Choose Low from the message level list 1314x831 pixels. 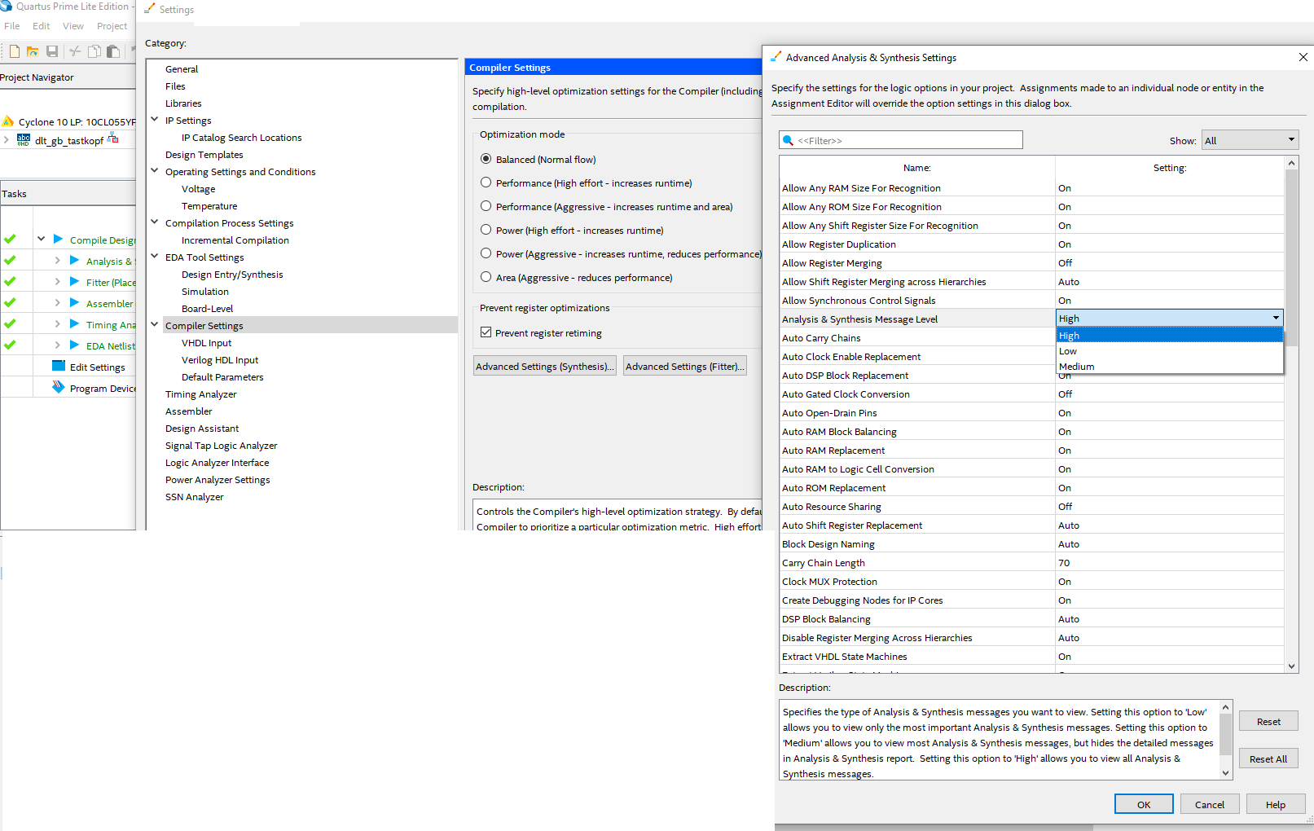(x=1169, y=351)
